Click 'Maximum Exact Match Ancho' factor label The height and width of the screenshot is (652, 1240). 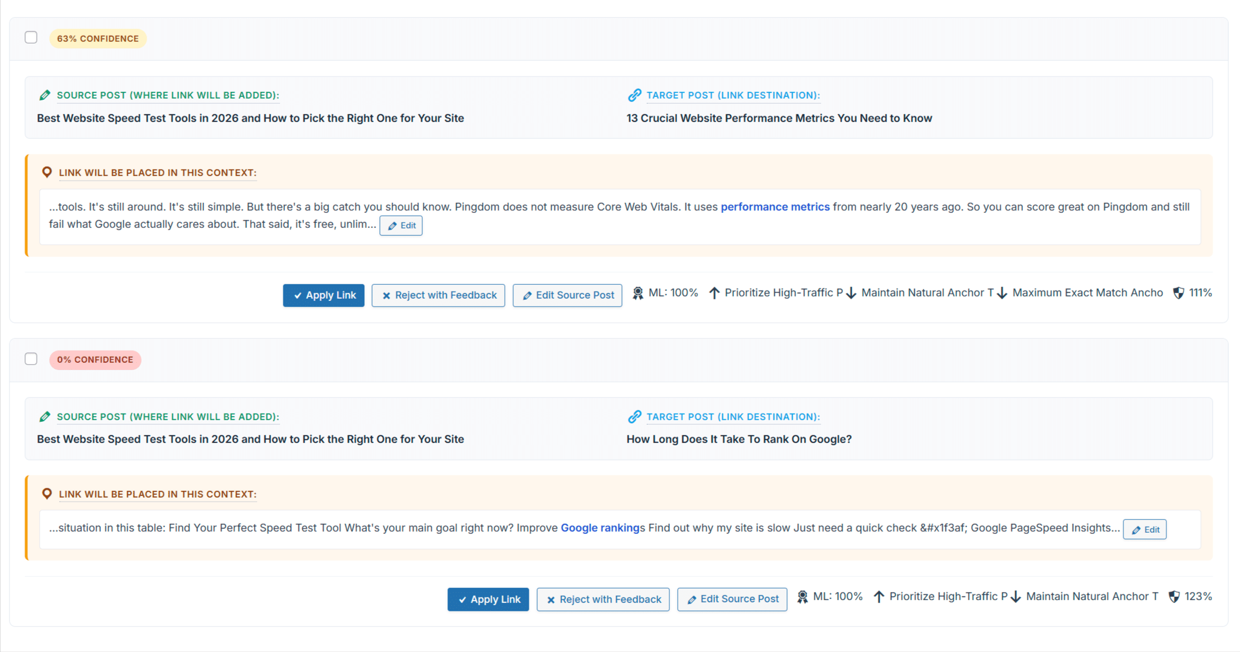point(1088,293)
